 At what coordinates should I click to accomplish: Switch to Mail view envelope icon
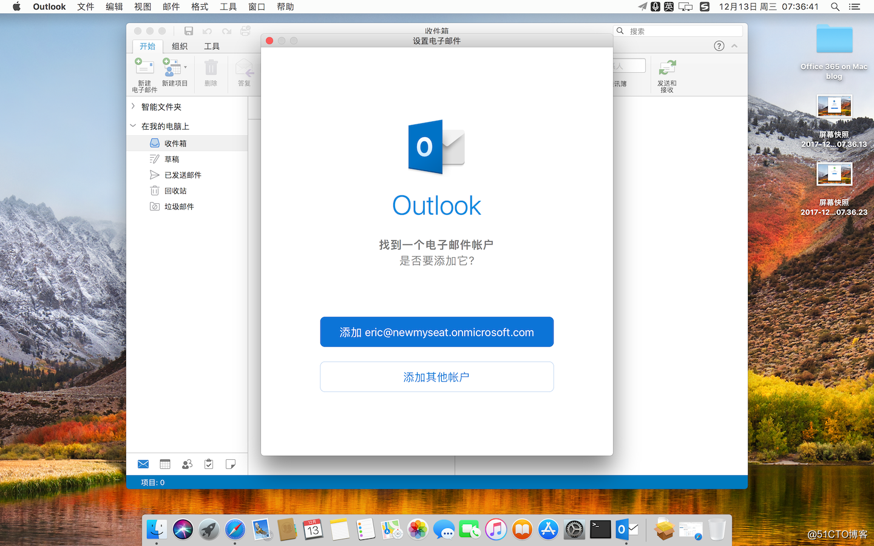click(x=143, y=464)
